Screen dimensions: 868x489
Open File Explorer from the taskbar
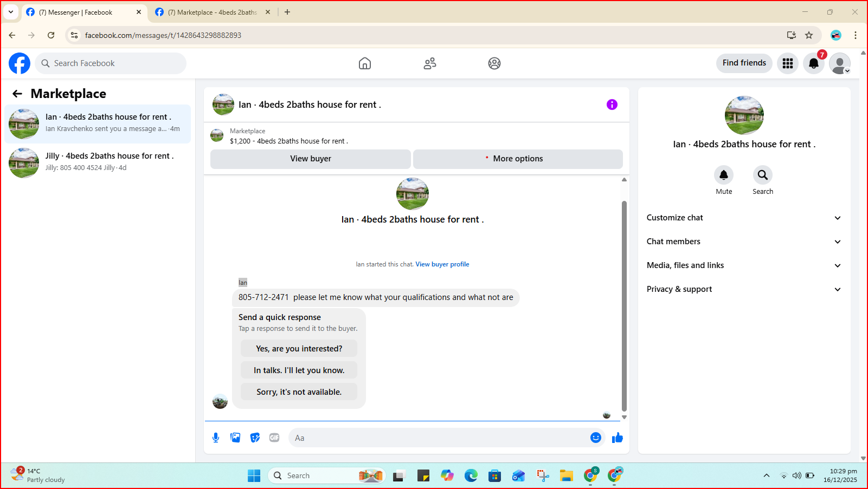coord(567,475)
